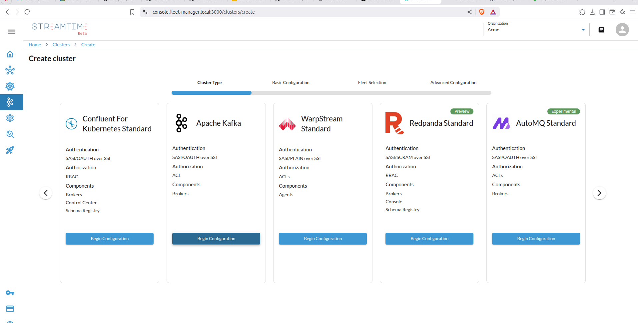Select the highlighted Kafka clusters sidebar icon
Screen dimensions: 638x323
pyautogui.click(x=10, y=102)
